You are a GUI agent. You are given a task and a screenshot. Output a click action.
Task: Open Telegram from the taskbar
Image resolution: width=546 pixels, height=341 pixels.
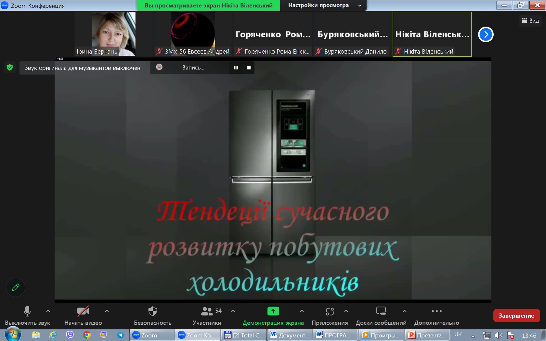[x=121, y=335]
